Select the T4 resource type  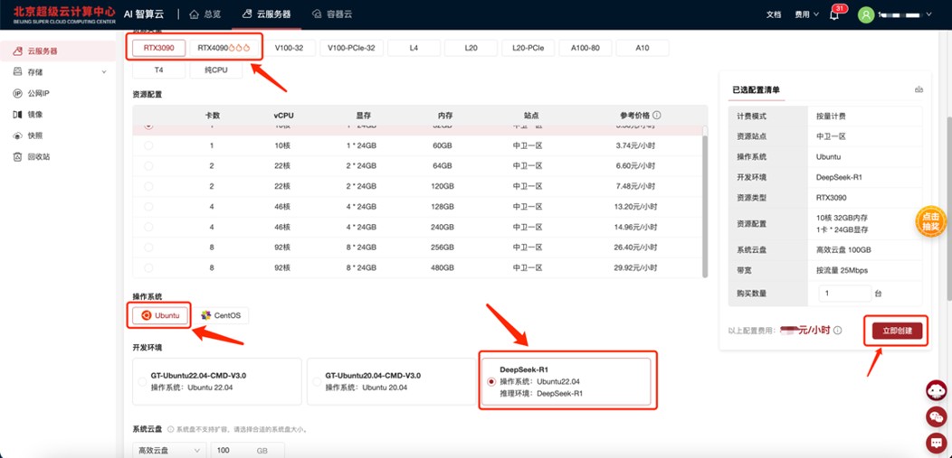(158, 70)
